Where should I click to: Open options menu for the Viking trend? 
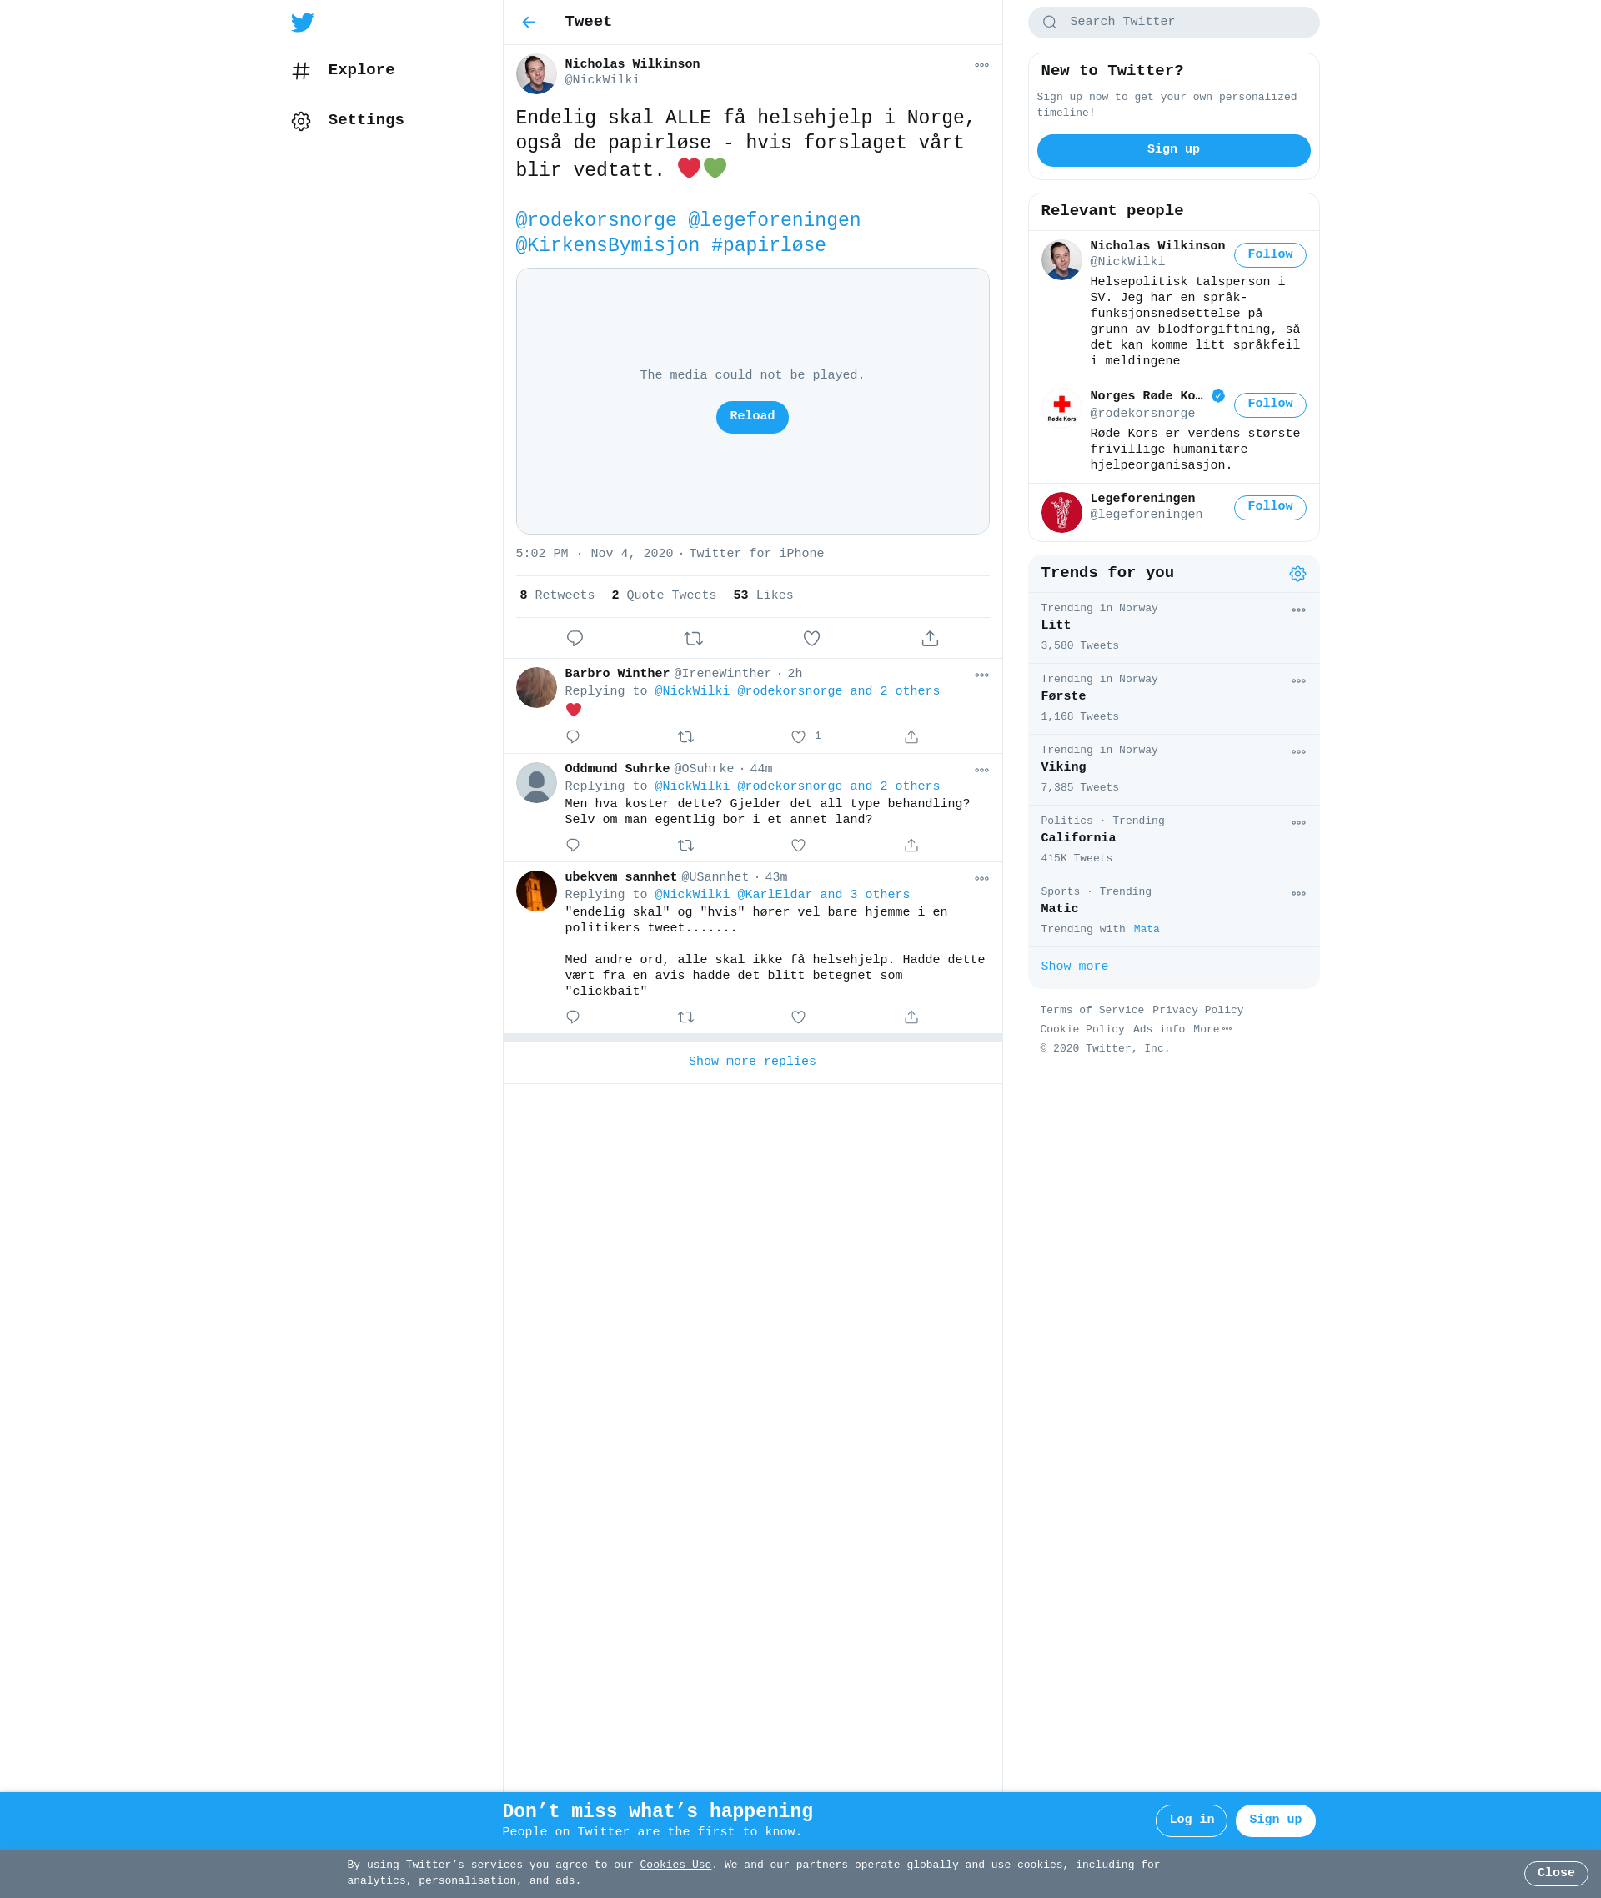(x=1297, y=751)
